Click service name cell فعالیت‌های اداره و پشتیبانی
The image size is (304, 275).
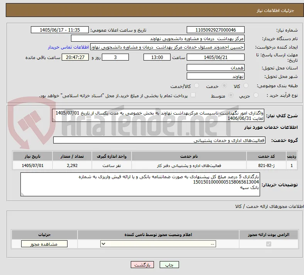point(189,165)
